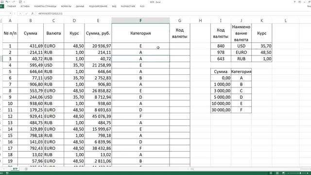Switch to Page Break Preview icon

coord(284,173)
